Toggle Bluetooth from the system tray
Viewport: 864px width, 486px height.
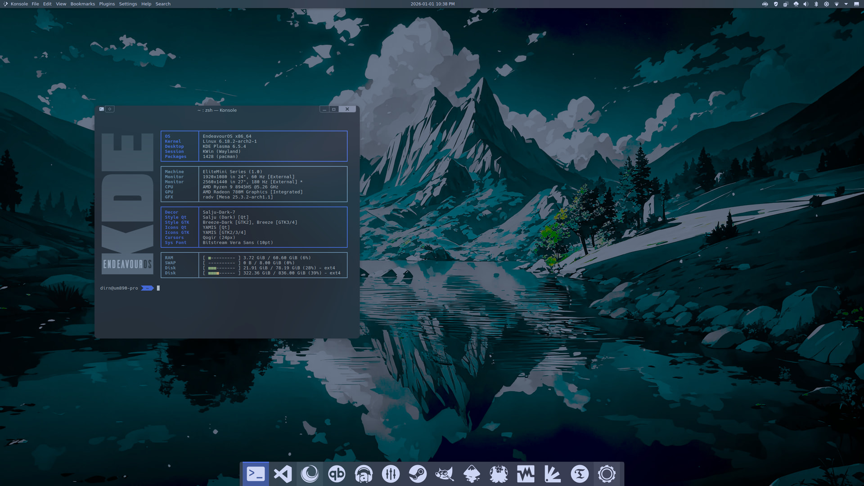(x=816, y=4)
